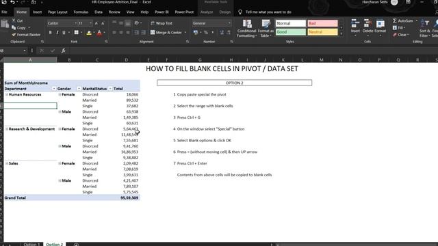Open the Department filter dropdown

(x=54, y=89)
